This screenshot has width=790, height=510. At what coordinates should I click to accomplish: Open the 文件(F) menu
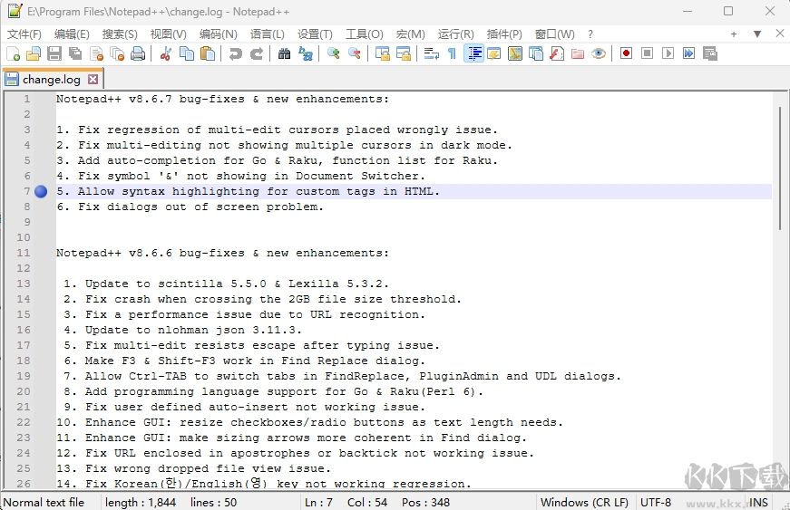point(24,34)
